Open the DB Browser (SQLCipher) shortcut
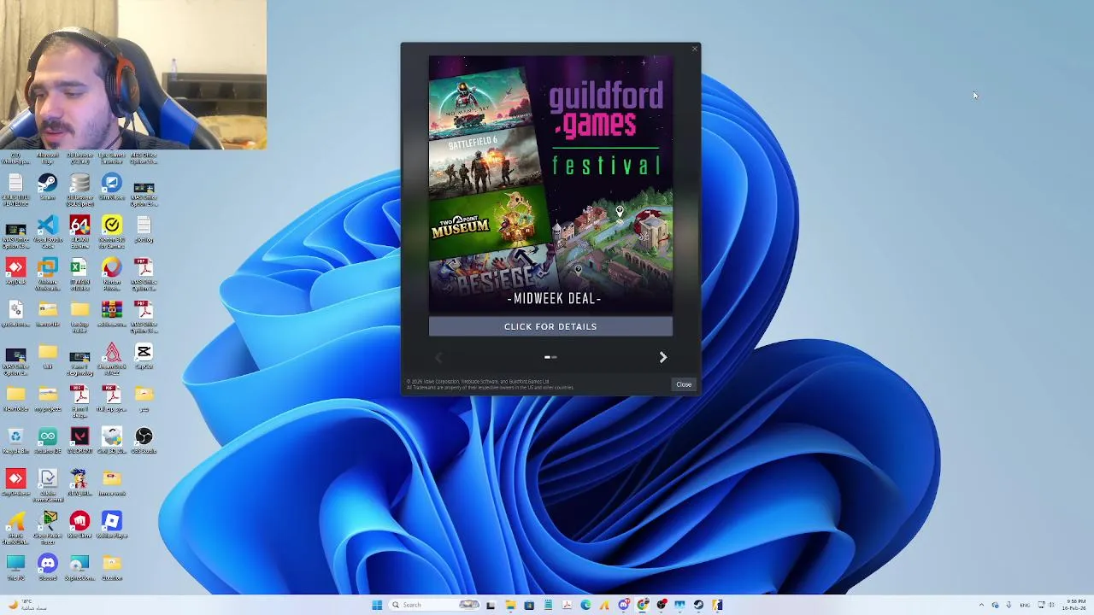Image resolution: width=1094 pixels, height=615 pixels. pyautogui.click(x=79, y=187)
